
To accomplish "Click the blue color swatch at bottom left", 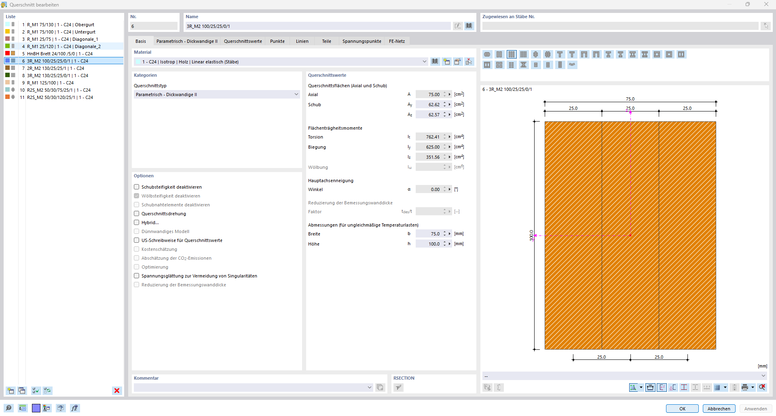I will click(36, 408).
